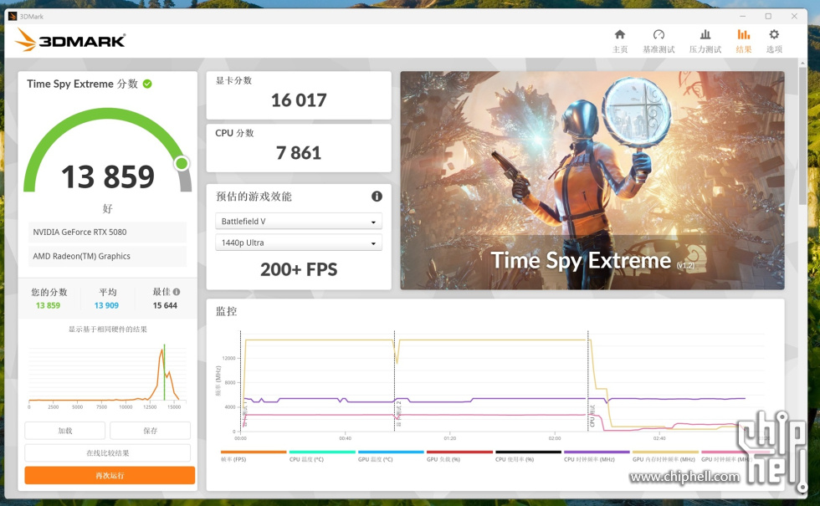The height and width of the screenshot is (506, 820).
Task: Open the 选项 settings gear
Action: pyautogui.click(x=774, y=41)
